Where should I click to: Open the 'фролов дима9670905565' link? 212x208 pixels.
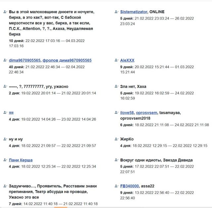coord(67,61)
